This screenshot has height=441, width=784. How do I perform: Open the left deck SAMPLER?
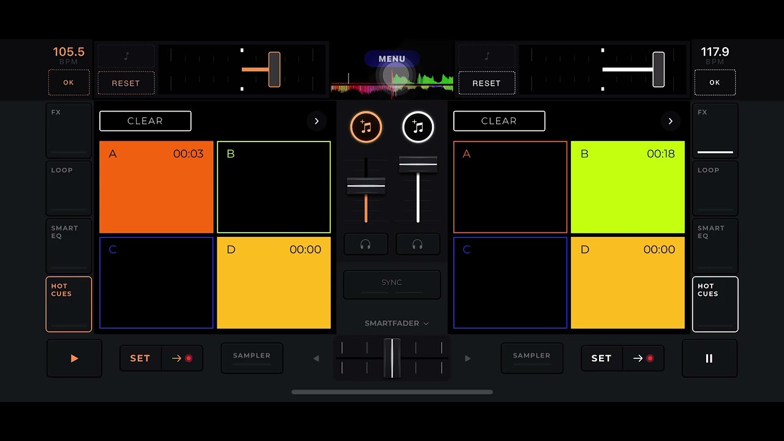[252, 358]
